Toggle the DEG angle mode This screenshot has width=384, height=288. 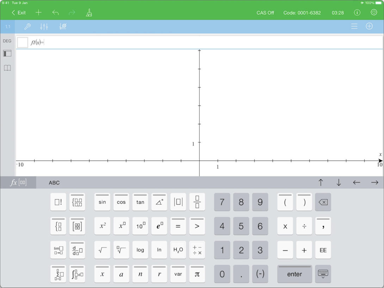7,41
